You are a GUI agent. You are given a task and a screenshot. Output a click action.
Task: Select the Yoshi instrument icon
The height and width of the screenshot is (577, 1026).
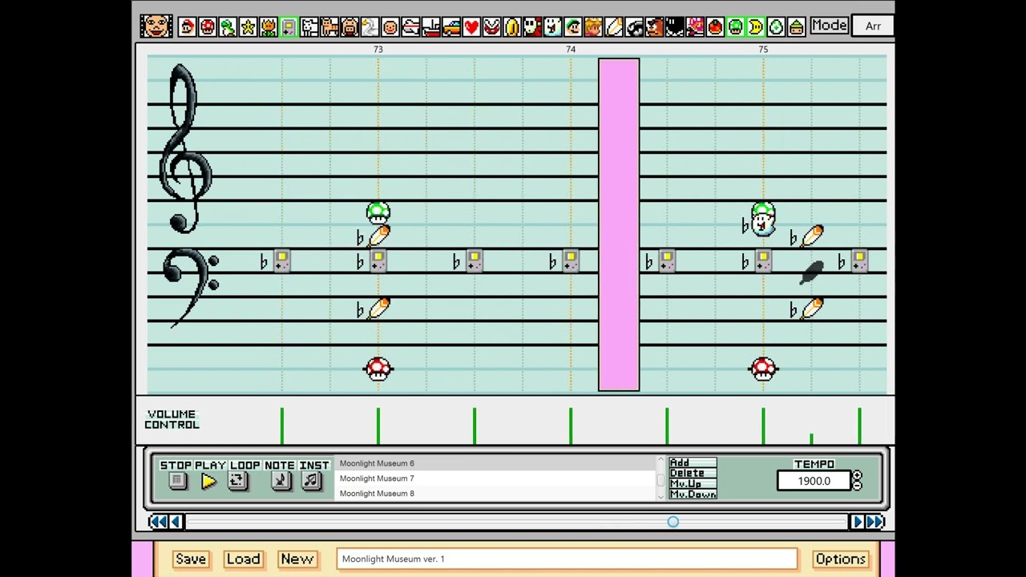[x=228, y=27]
